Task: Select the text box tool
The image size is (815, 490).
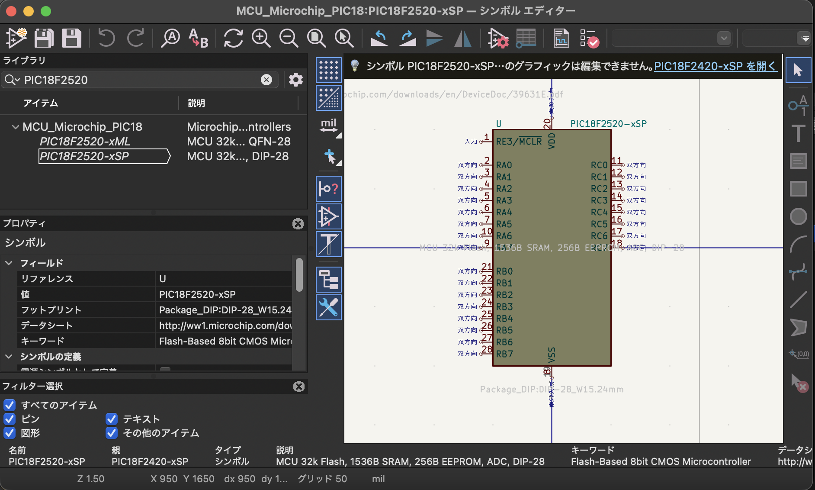Action: click(798, 161)
